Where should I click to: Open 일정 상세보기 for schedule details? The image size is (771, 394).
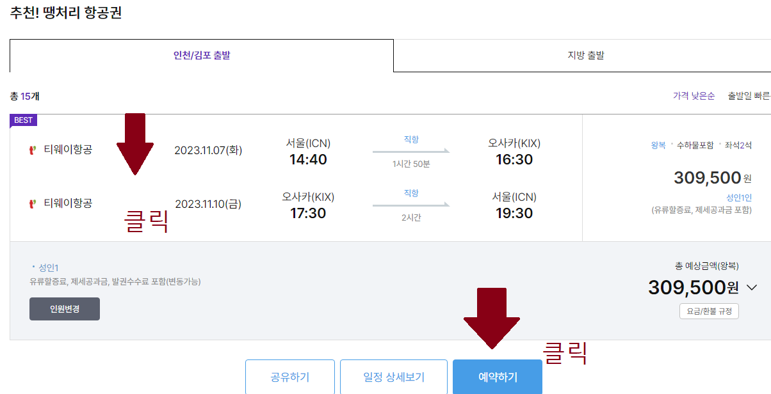393,377
